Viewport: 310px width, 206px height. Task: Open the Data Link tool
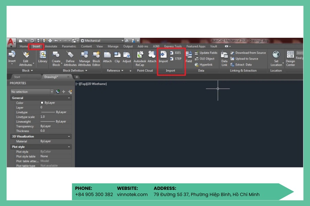tap(224, 59)
